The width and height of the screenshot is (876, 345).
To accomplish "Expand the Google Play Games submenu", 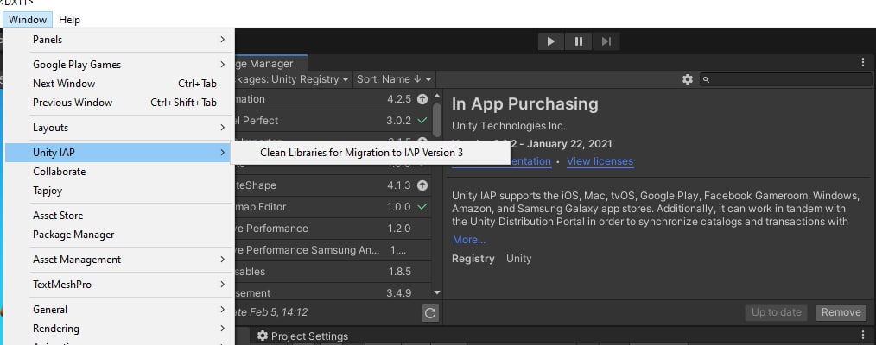I will tap(119, 65).
